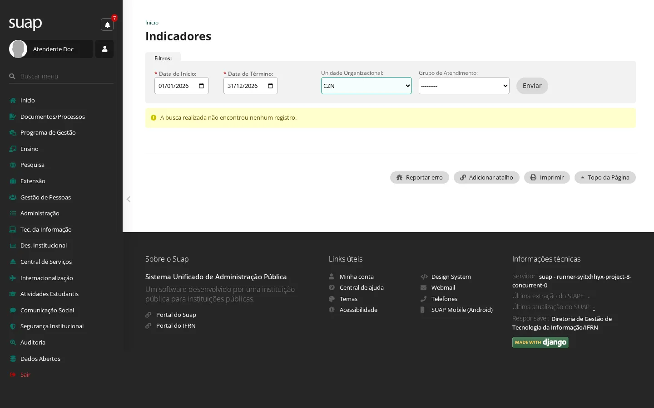Screen dimensions: 654x408
Task: Click the Extensão sidebar icon
Action: click(x=13, y=181)
